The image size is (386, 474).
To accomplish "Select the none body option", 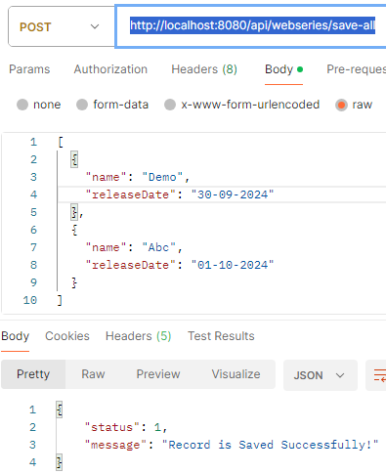I will click(x=22, y=105).
